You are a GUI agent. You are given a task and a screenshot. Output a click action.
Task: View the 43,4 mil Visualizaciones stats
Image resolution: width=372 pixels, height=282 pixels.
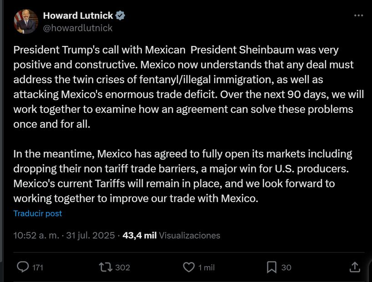(171, 236)
